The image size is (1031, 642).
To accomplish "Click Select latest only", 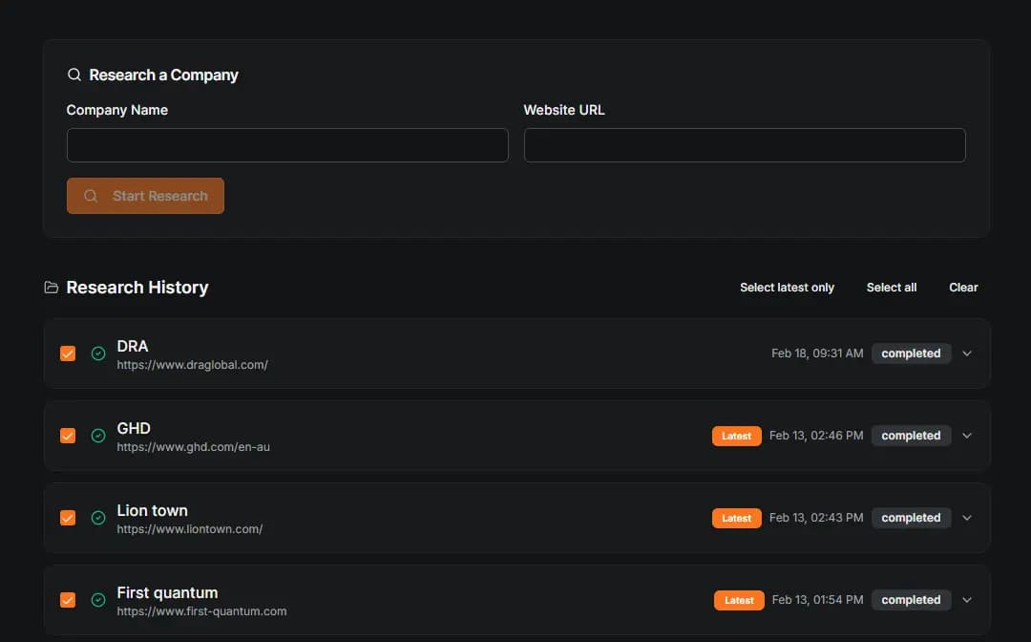I will 787,287.
